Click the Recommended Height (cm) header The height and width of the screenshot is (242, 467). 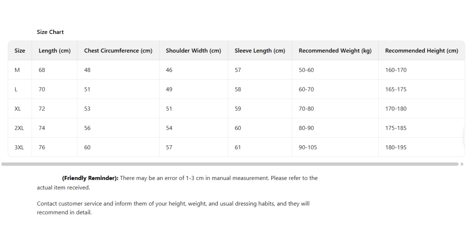point(421,51)
